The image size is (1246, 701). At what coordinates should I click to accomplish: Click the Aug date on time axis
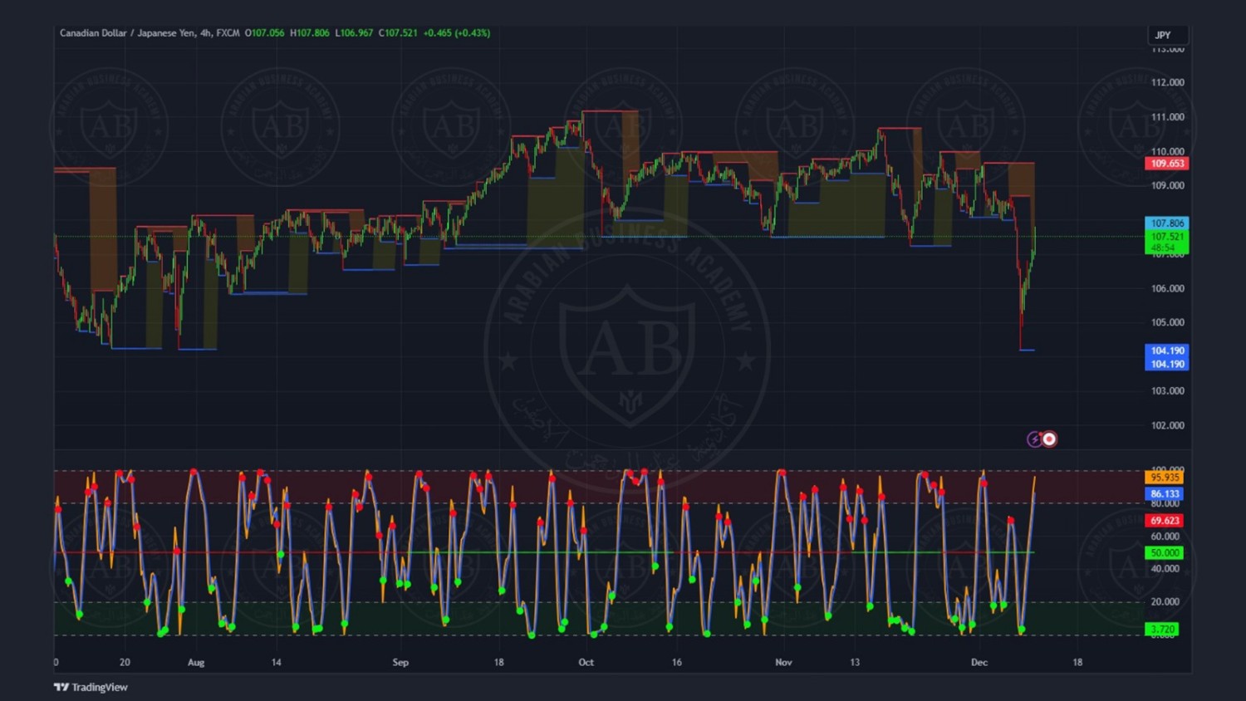pyautogui.click(x=196, y=663)
